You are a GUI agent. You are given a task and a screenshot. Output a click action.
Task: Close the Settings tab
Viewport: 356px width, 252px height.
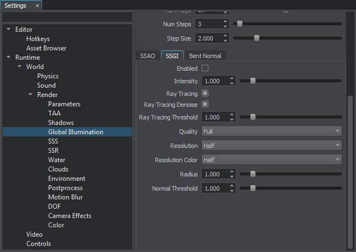pyautogui.click(x=37, y=5)
